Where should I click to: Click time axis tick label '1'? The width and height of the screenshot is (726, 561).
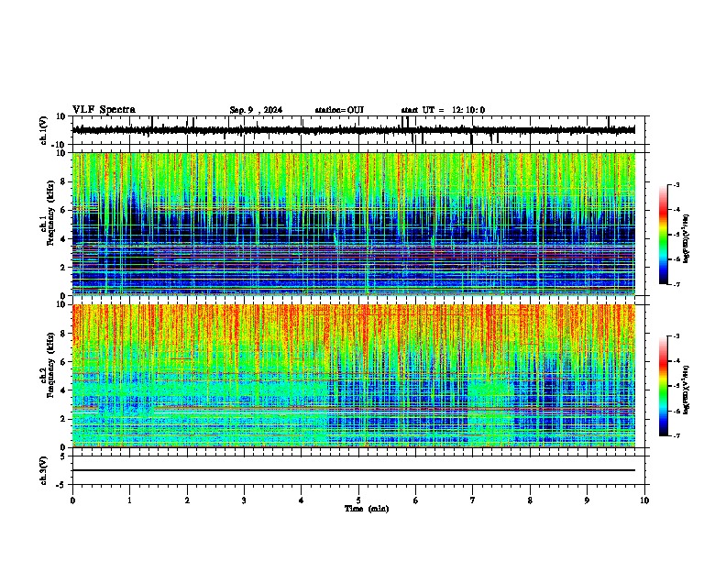129,500
